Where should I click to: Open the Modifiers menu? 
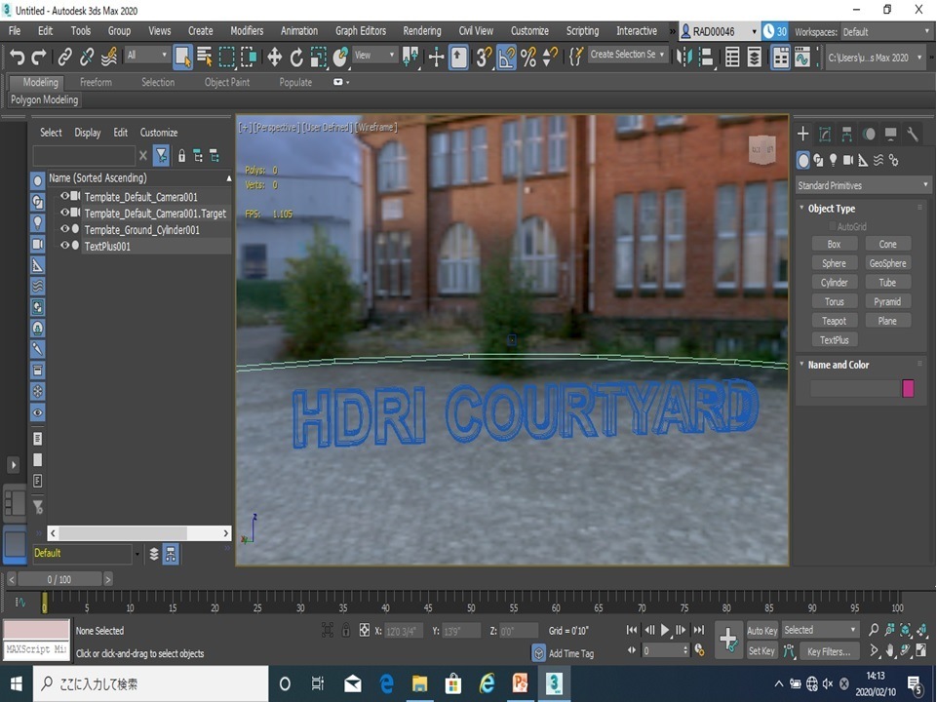247,31
